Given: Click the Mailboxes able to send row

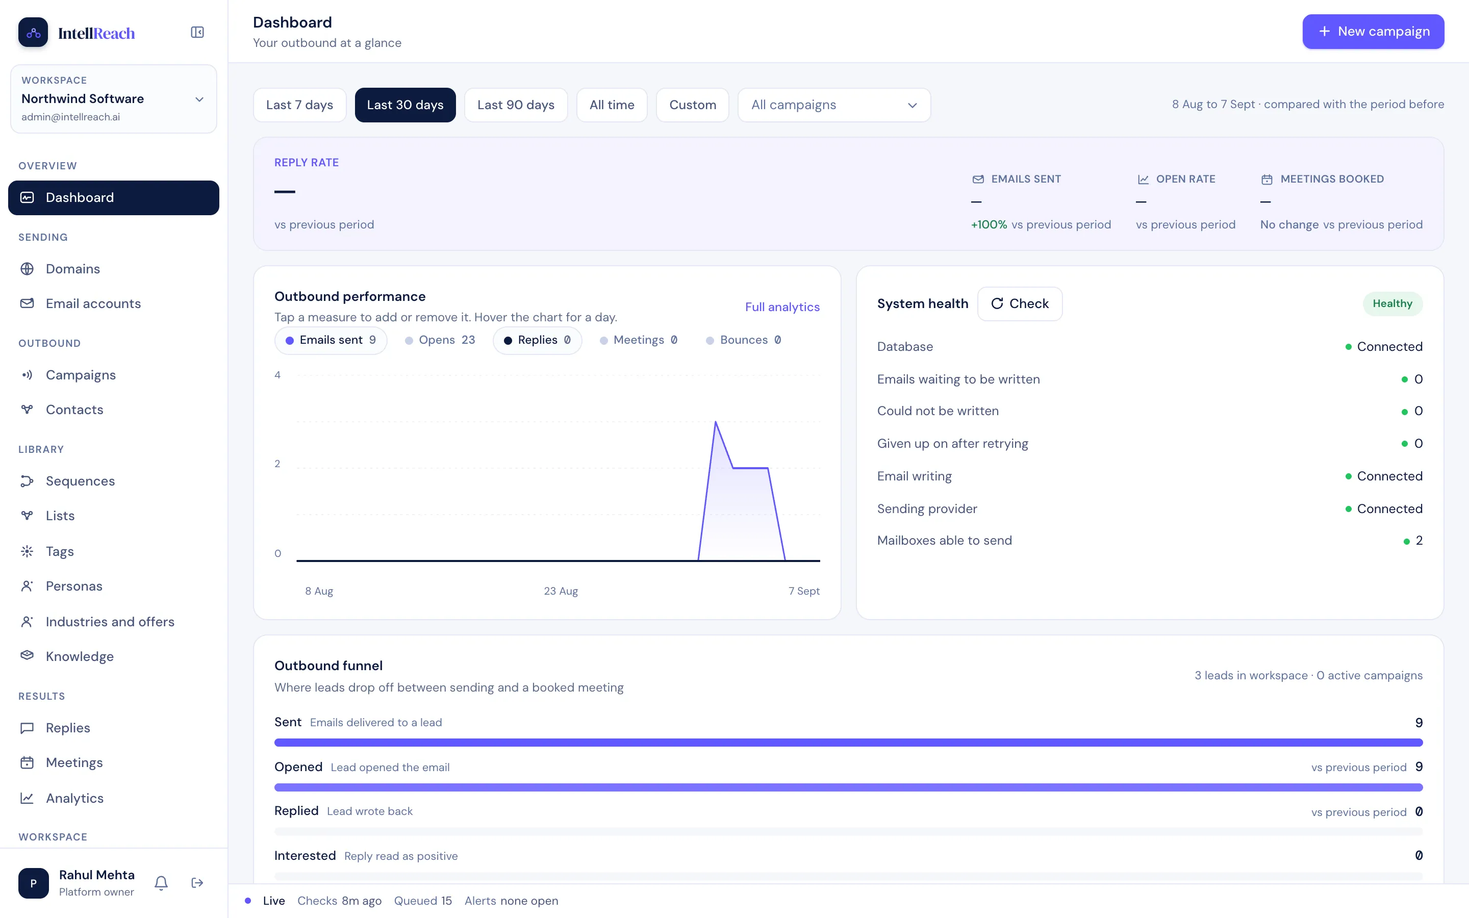Looking at the screenshot, I should point(1150,541).
